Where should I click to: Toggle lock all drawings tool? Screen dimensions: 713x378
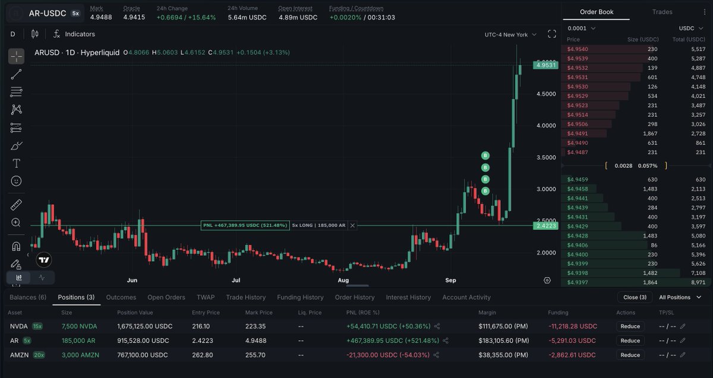pyautogui.click(x=16, y=263)
